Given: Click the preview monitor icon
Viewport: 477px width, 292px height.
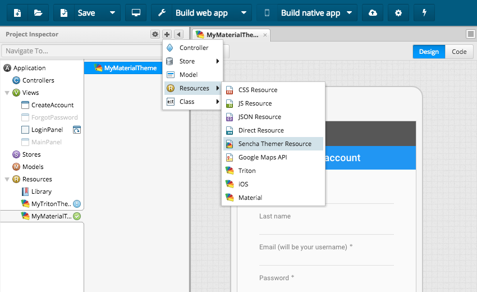Looking at the screenshot, I should pos(136,13).
